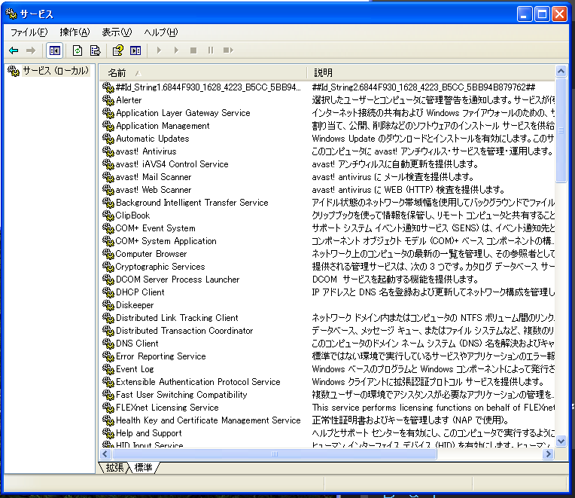Select avast! Web Scanner service

(154, 190)
